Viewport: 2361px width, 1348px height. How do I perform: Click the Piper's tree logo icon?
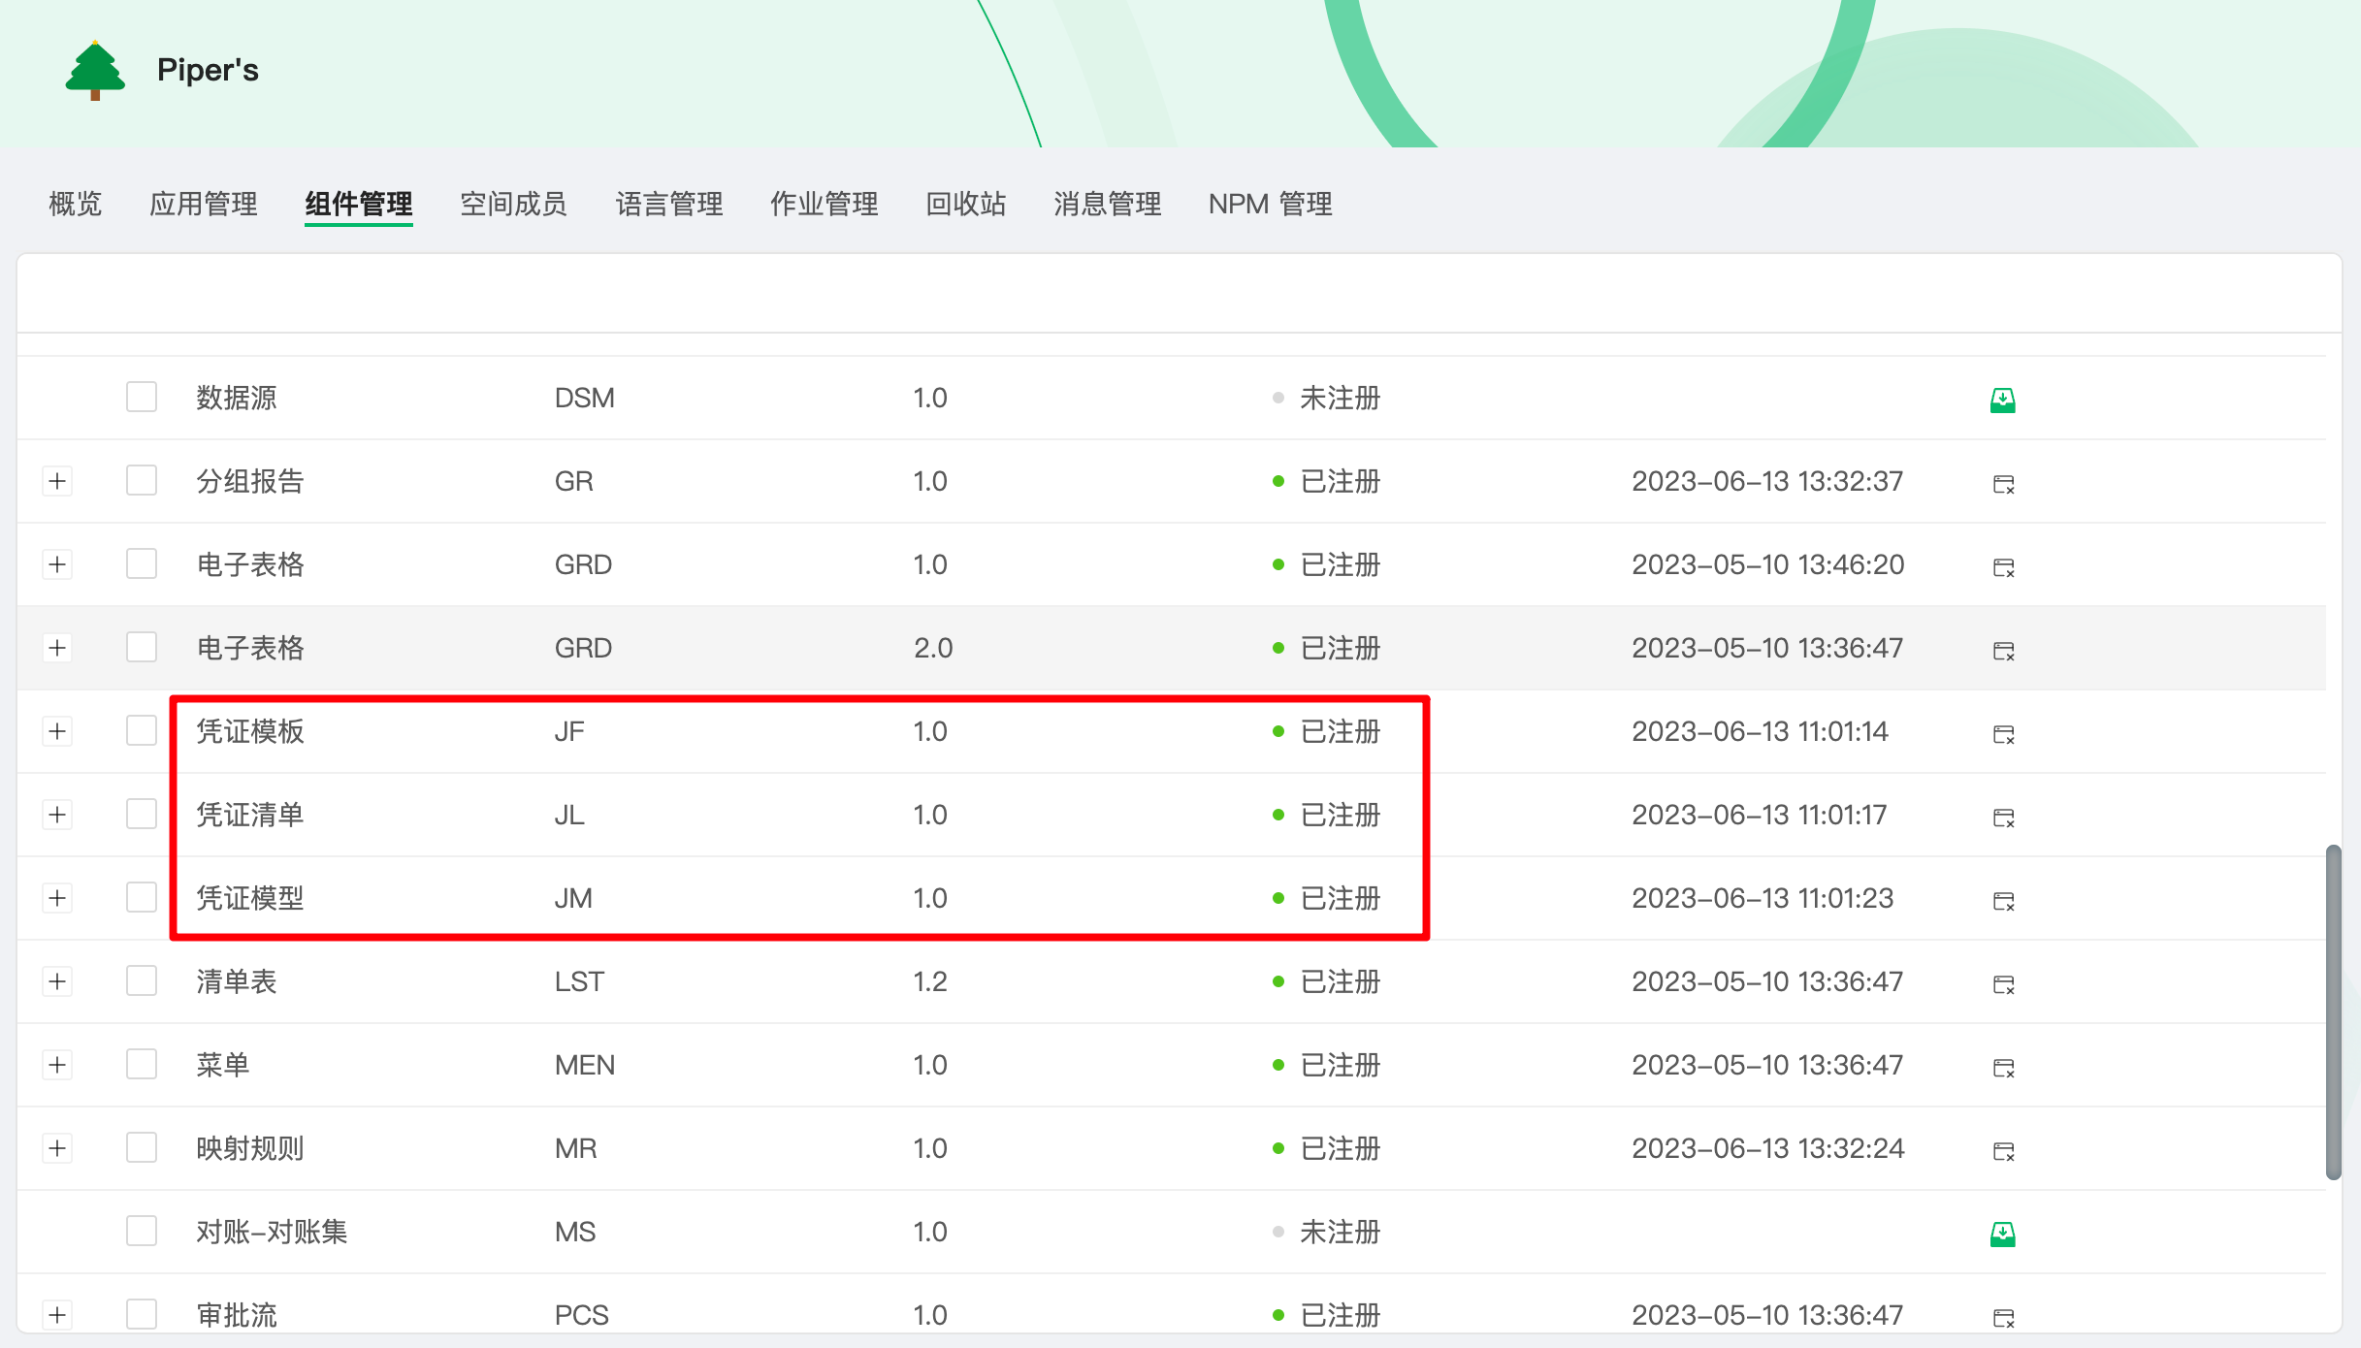pos(95,70)
